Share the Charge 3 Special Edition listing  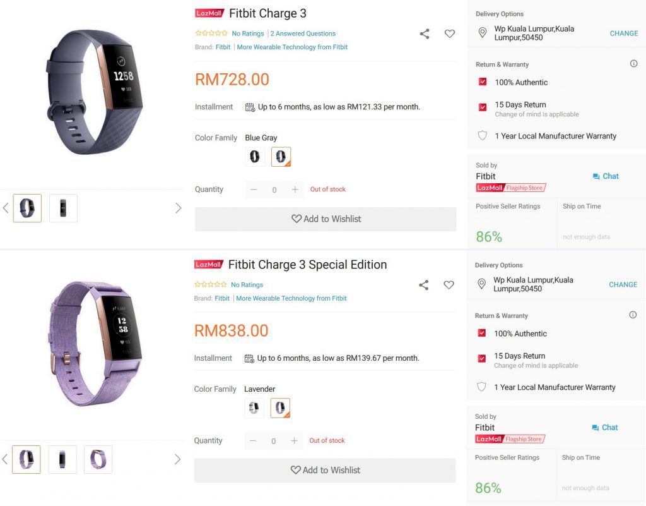tap(423, 285)
